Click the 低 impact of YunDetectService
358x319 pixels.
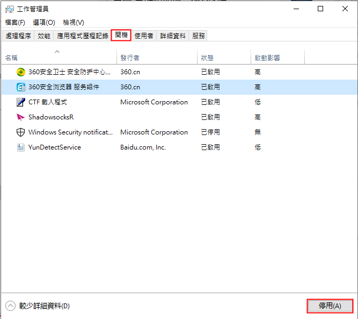(258, 147)
